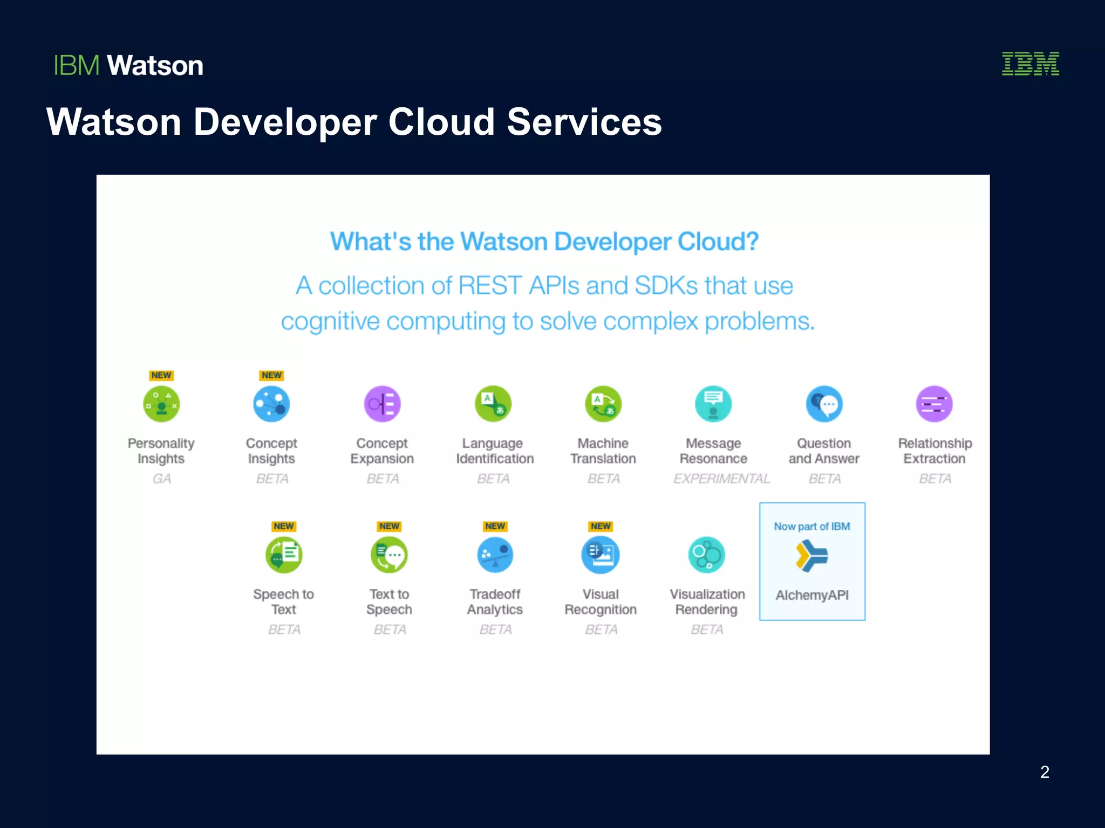The height and width of the screenshot is (828, 1105).
Task: Click the IBM Watson header text
Action: tap(128, 66)
